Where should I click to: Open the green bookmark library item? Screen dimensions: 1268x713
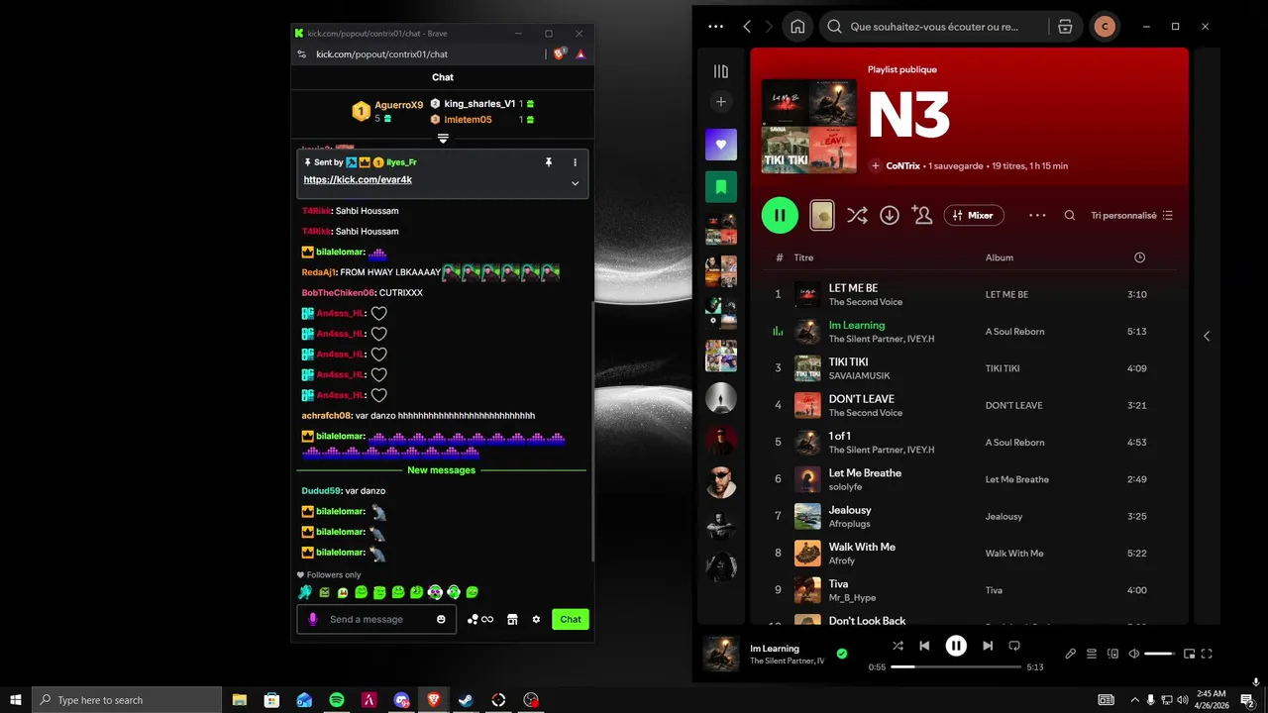[721, 186]
